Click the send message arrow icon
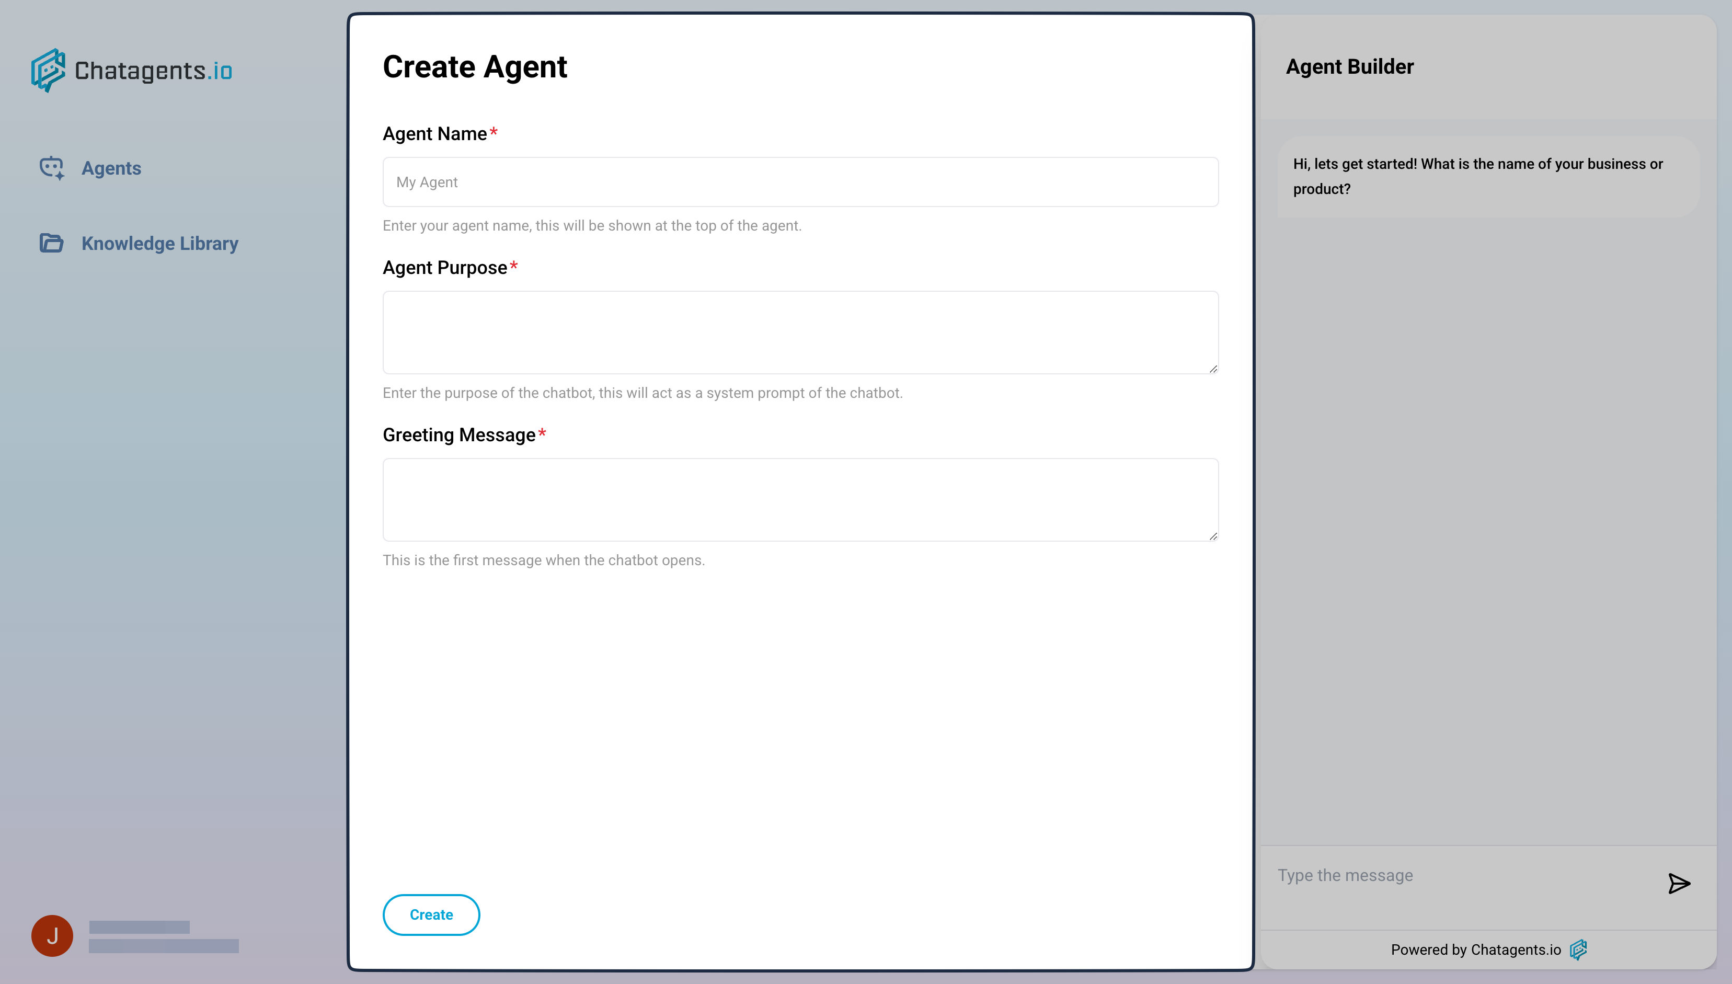 (x=1679, y=883)
